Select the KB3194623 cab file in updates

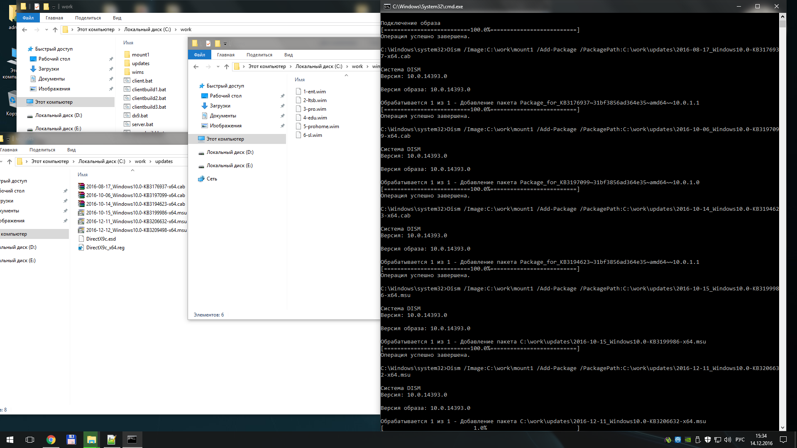click(x=132, y=204)
